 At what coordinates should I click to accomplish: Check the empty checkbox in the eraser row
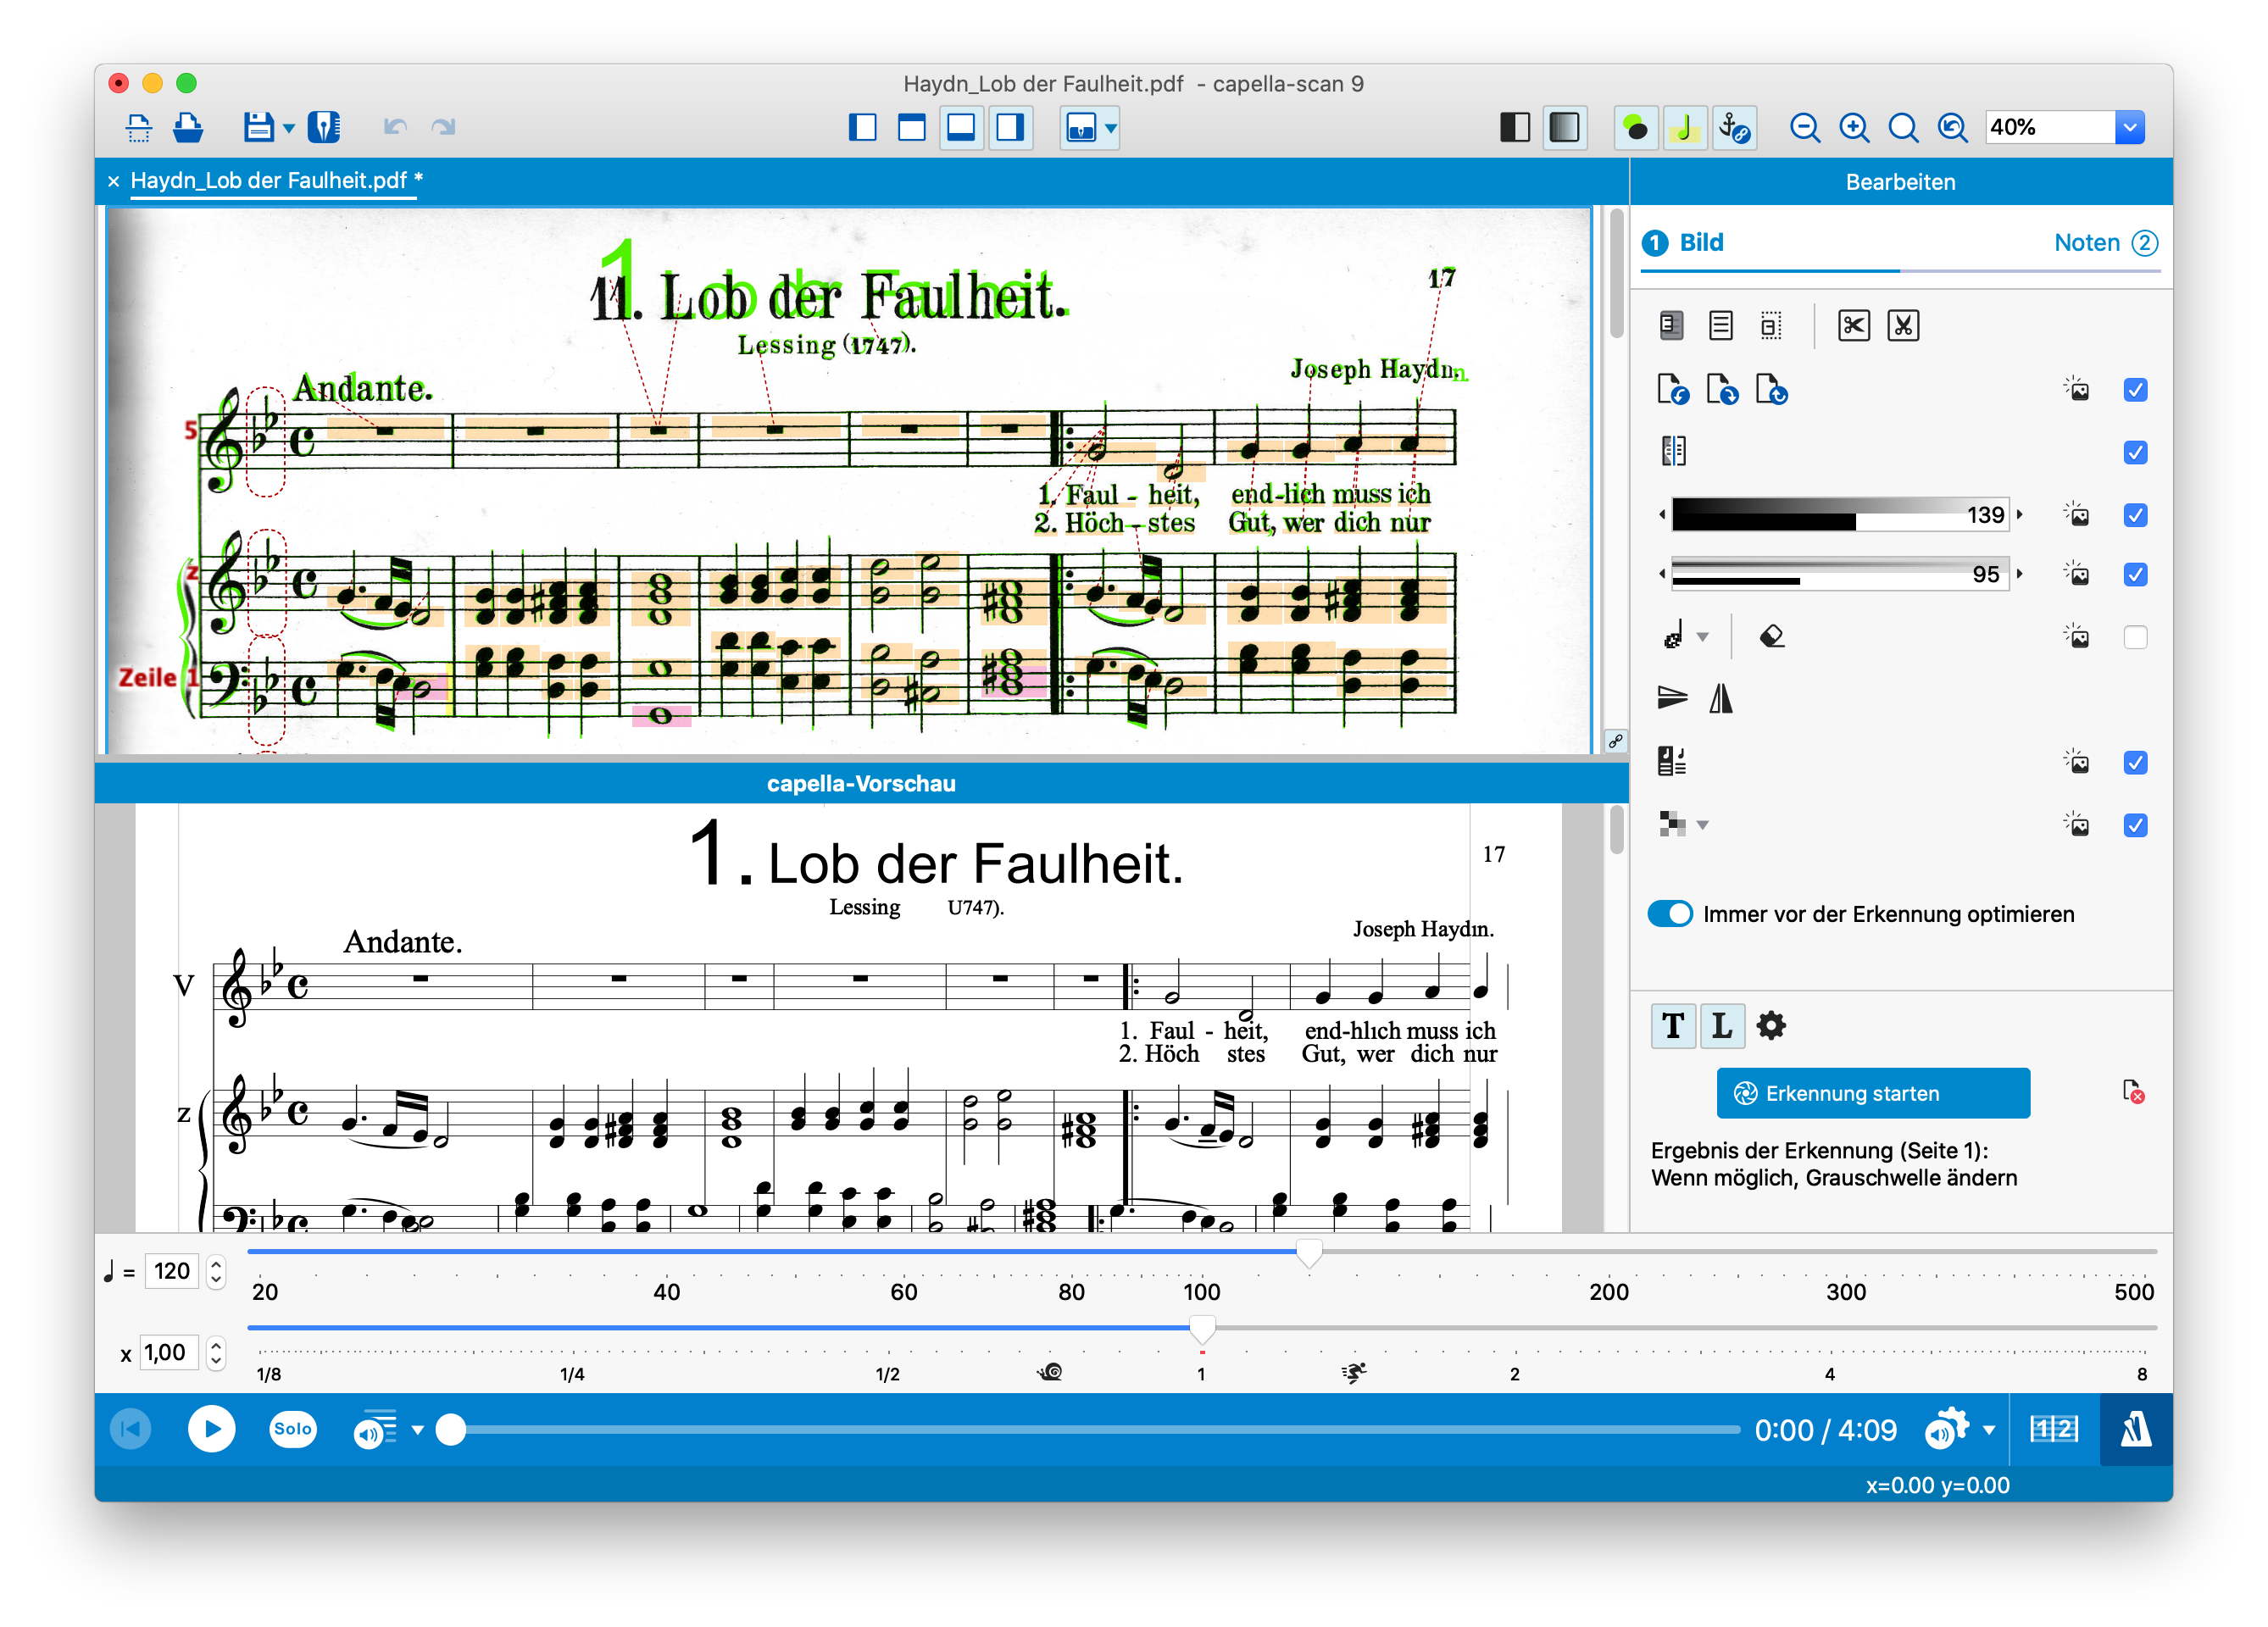[x=2135, y=637]
